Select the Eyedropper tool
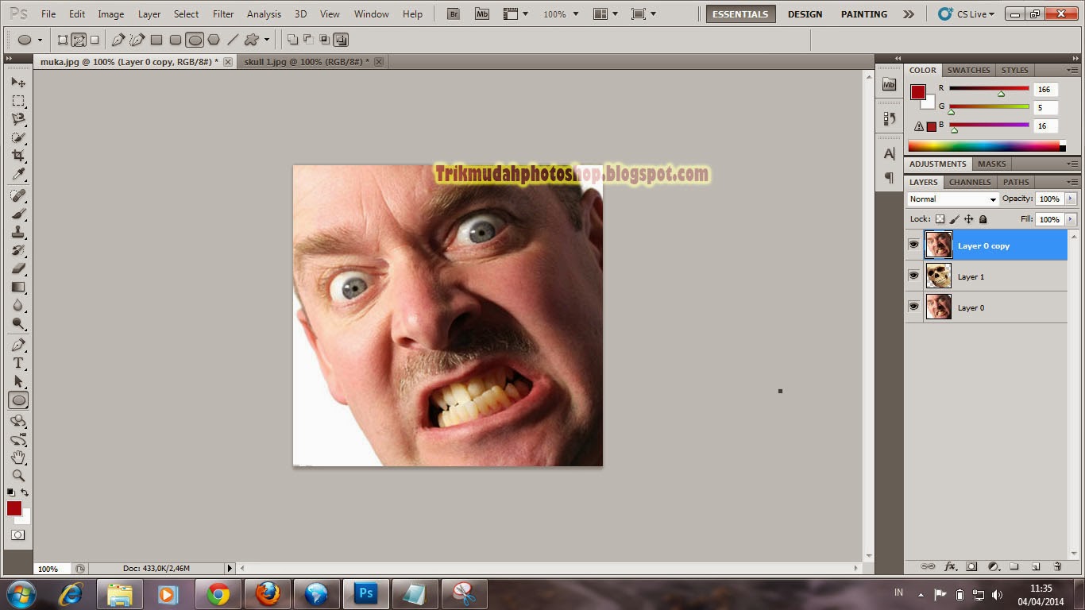Viewport: 1085px width, 610px height. (18, 174)
